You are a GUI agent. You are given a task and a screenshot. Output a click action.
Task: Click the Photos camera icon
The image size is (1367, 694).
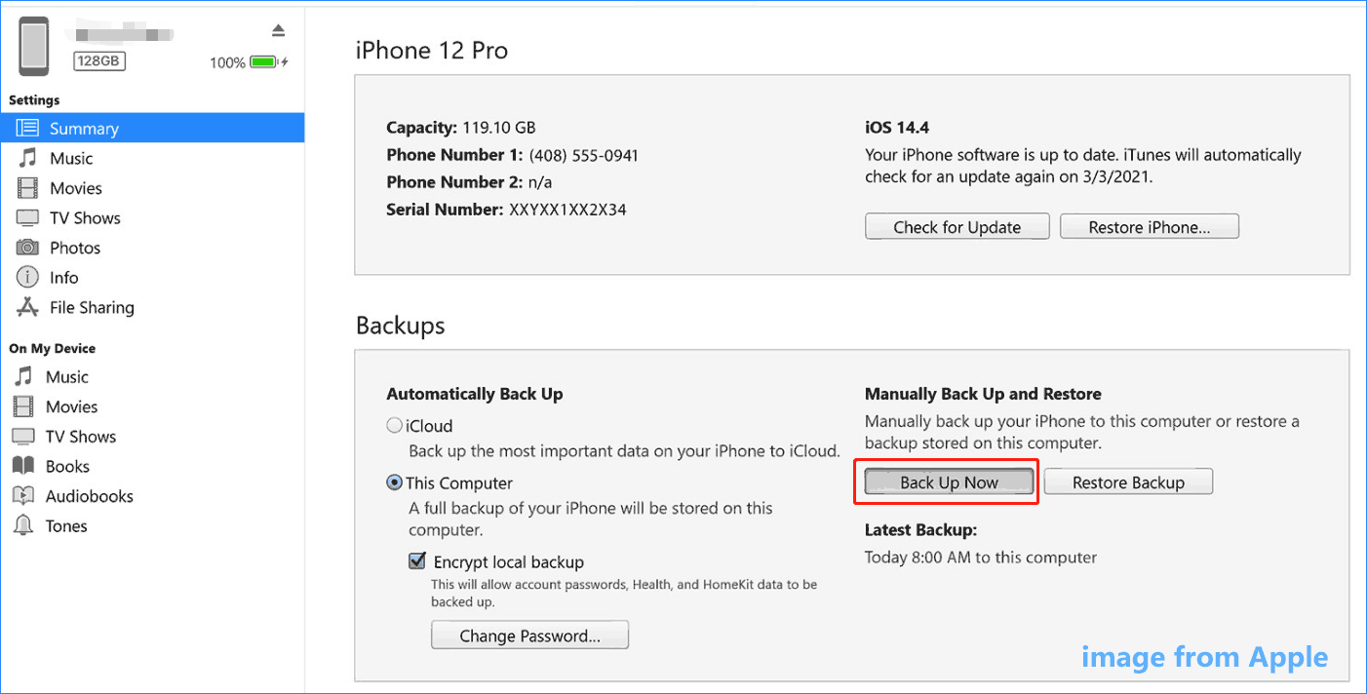pos(27,248)
